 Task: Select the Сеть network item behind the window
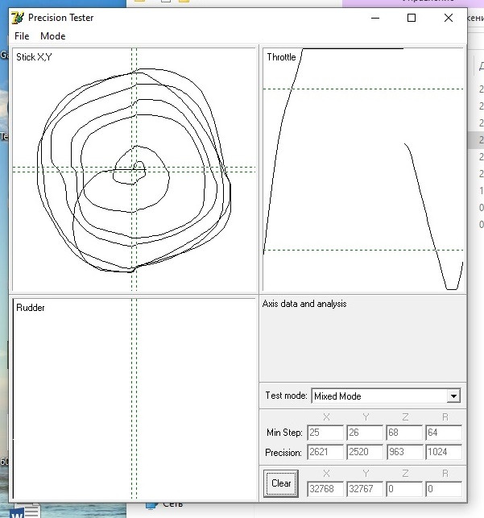pos(172,504)
